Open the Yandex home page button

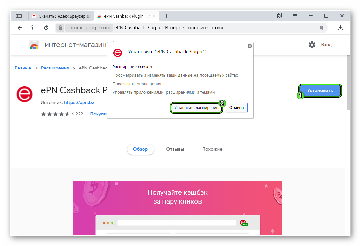click(x=33, y=28)
